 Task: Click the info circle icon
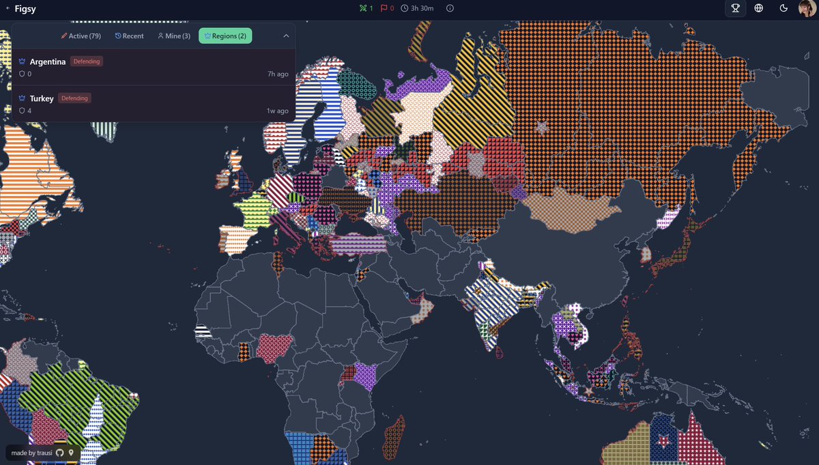click(450, 8)
